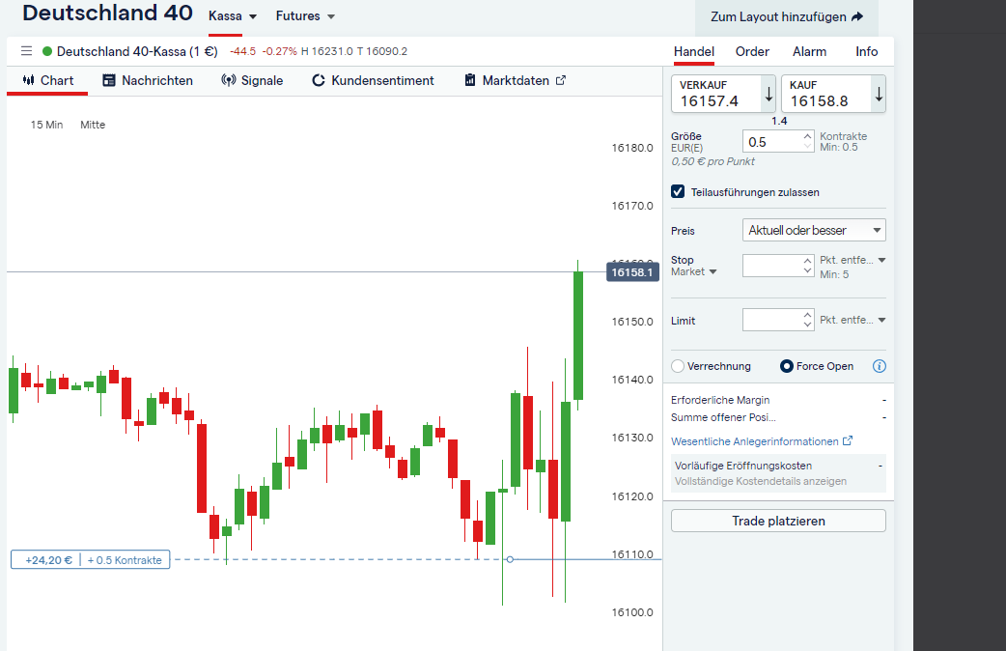Switch to the Order tab
The width and height of the screenshot is (1006, 651).
(752, 51)
